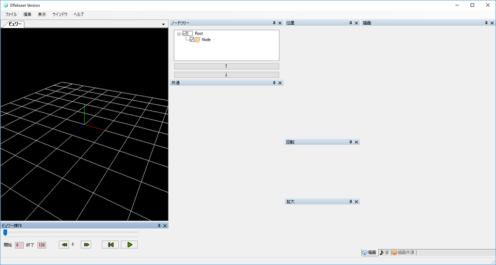Collapse the Root node in tree
The height and width of the screenshot is (265, 496).
point(179,33)
